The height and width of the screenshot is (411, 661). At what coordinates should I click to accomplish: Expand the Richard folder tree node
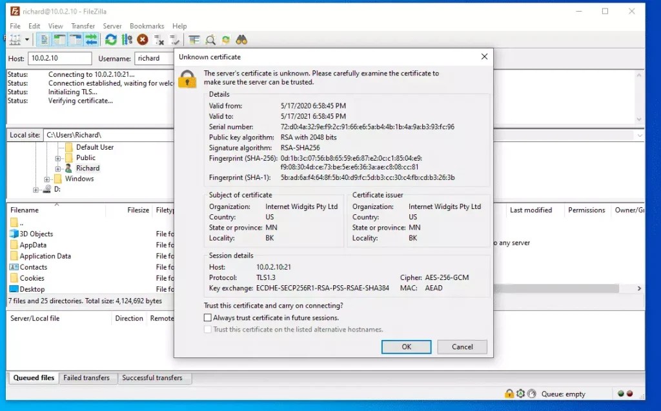point(57,168)
